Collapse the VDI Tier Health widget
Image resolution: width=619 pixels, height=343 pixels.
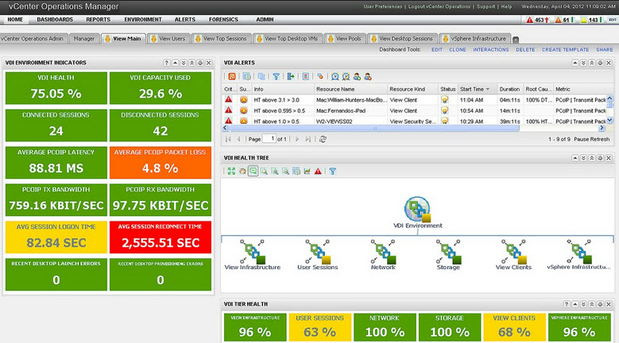tap(575, 304)
